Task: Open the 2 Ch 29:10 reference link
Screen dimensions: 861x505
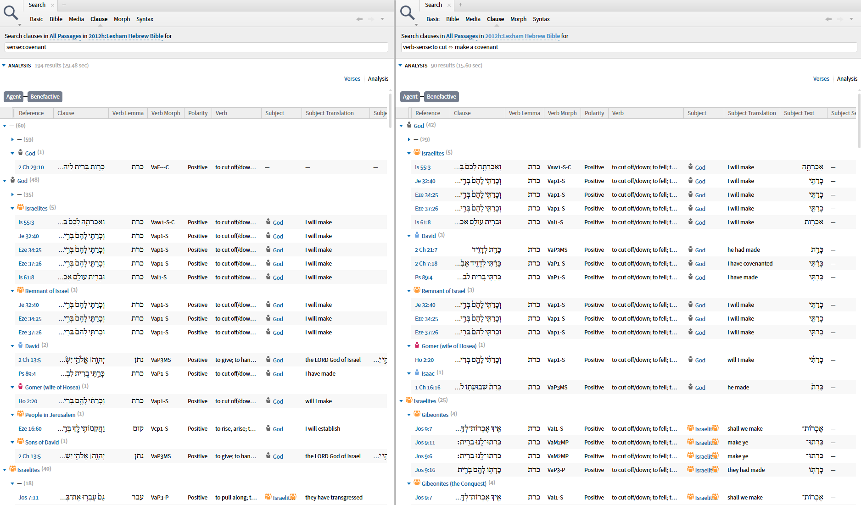Action: [31, 167]
